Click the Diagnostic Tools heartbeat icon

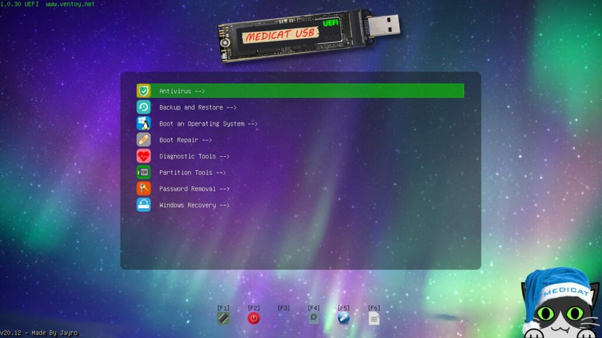[143, 156]
